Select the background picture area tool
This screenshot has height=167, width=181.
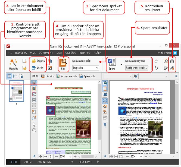[x=34, y=94]
